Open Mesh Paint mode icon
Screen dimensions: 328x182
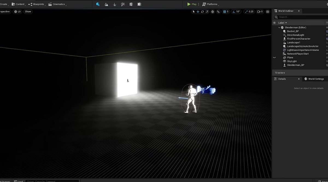click(x=123, y=4)
